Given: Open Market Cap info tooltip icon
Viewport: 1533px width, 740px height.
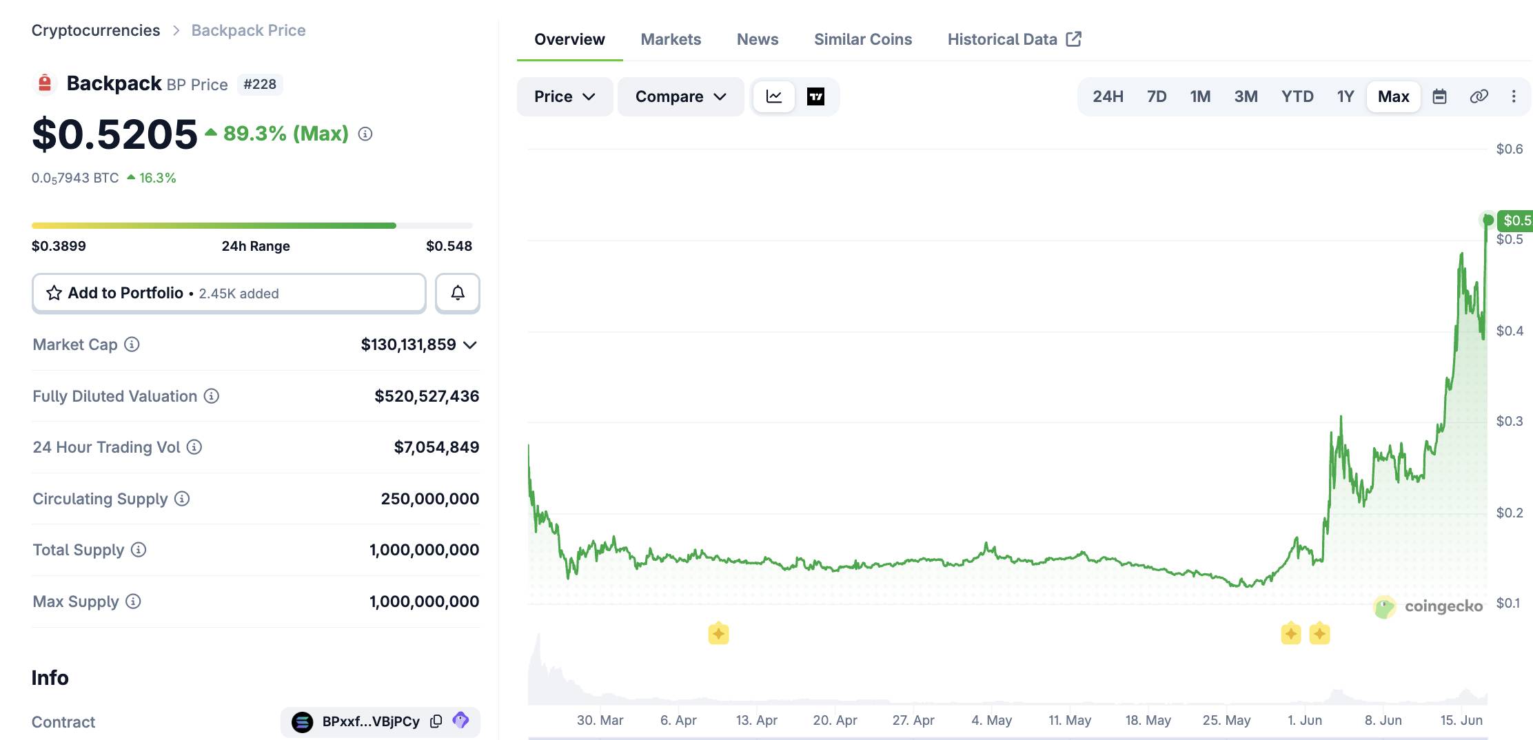Looking at the screenshot, I should coord(132,344).
